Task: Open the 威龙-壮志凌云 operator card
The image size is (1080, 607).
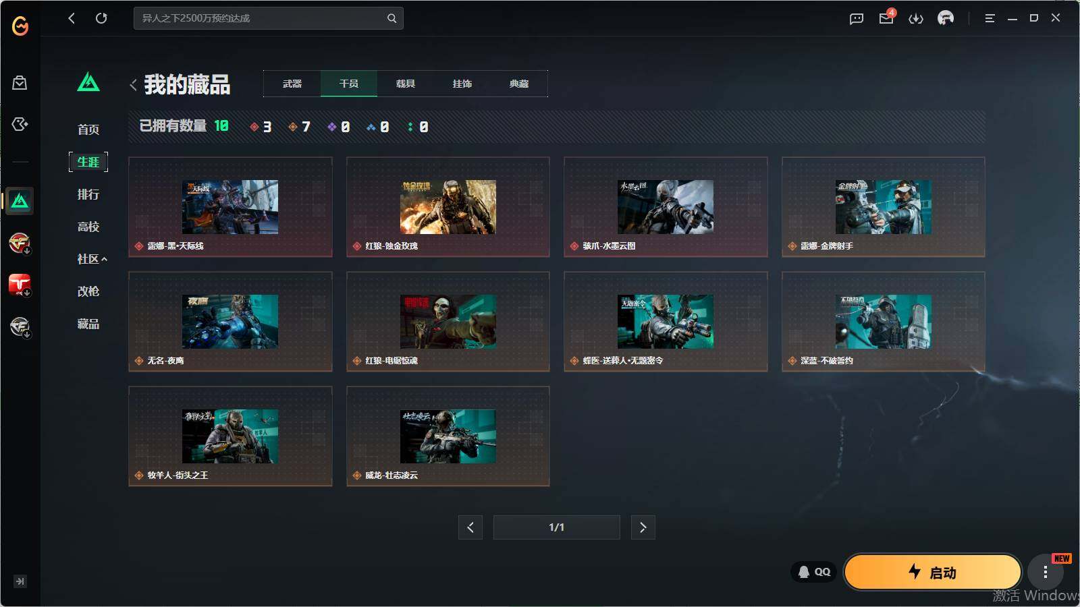Action: click(x=448, y=436)
